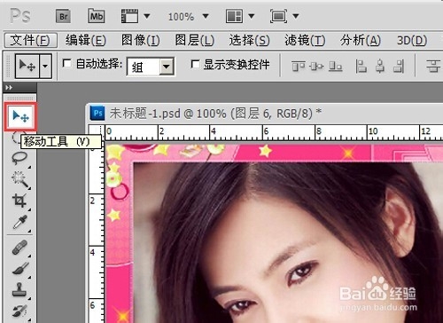Open the Screen Mode icon
Image resolution: width=443 pixels, height=323 pixels.
point(278,16)
